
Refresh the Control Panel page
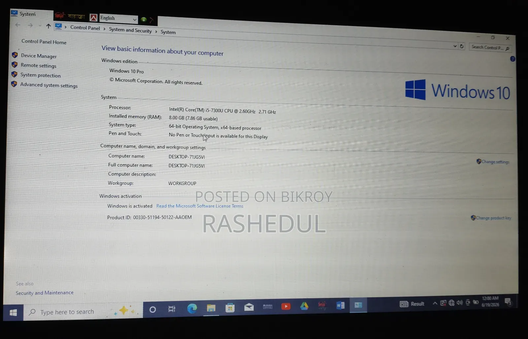pyautogui.click(x=462, y=46)
